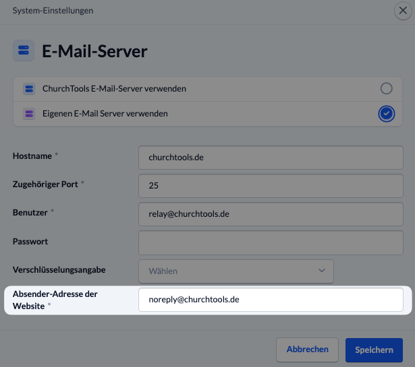Image resolution: width=415 pixels, height=367 pixels.
Task: Save settings with the Speichern button
Action: click(374, 349)
